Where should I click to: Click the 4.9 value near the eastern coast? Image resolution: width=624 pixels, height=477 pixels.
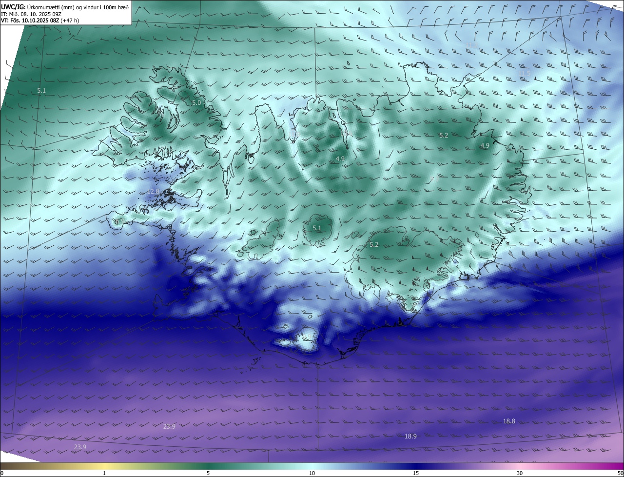tap(485, 146)
